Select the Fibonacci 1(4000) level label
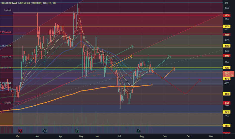This screenshot has height=139, width=235. (x=8, y=103)
